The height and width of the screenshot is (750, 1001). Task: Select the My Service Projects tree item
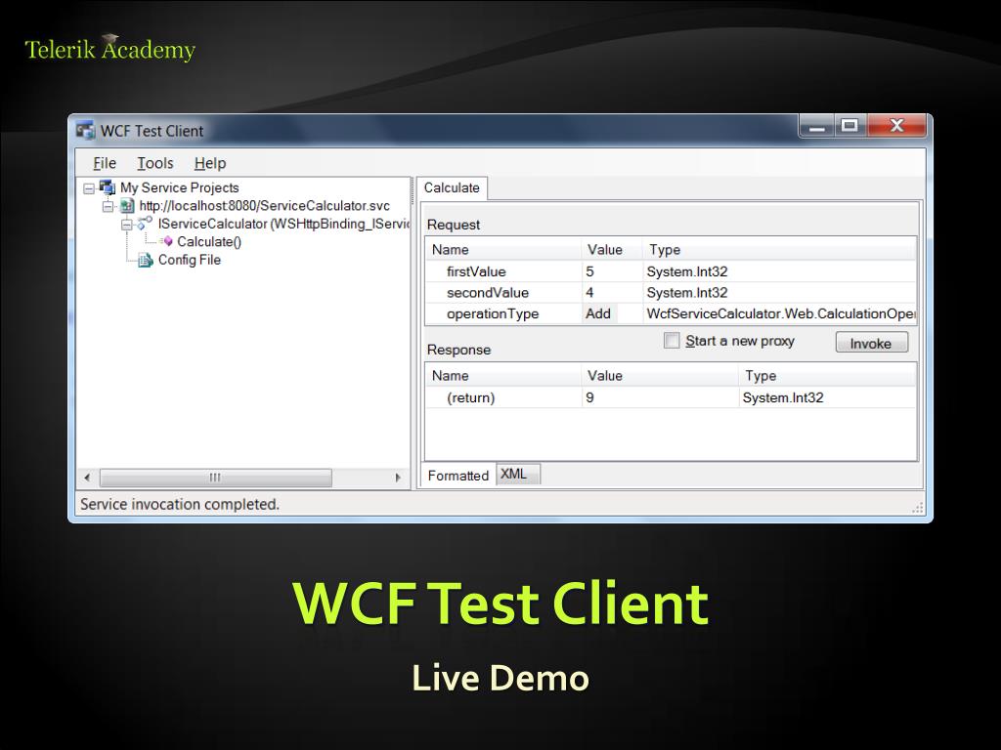click(180, 187)
